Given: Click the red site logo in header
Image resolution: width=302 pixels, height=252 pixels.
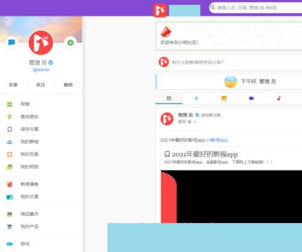Looking at the screenshot, I should 160,10.
